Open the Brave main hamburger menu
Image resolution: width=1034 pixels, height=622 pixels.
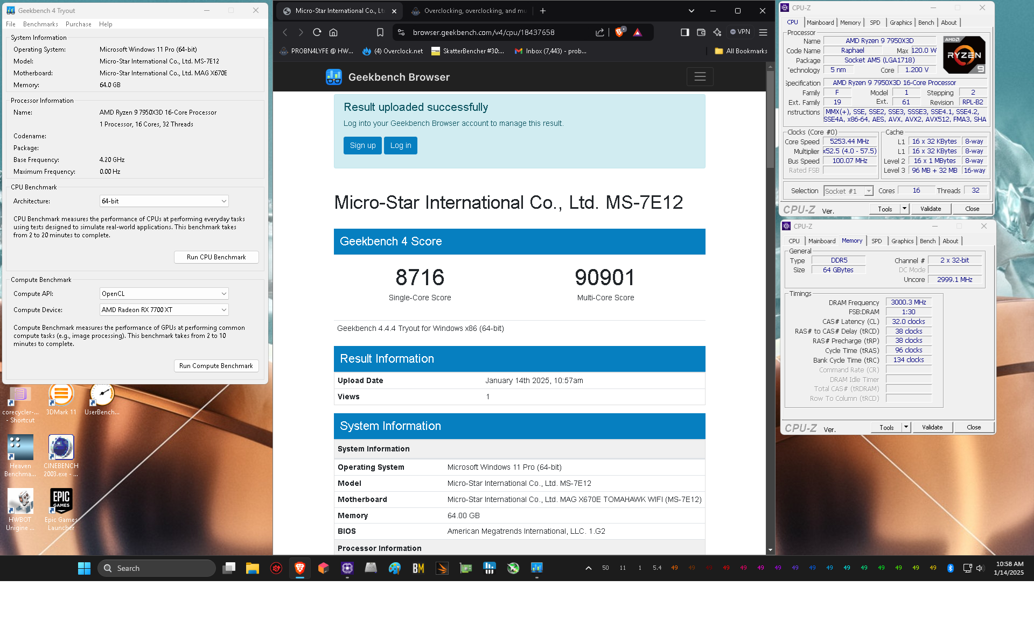[x=763, y=32]
